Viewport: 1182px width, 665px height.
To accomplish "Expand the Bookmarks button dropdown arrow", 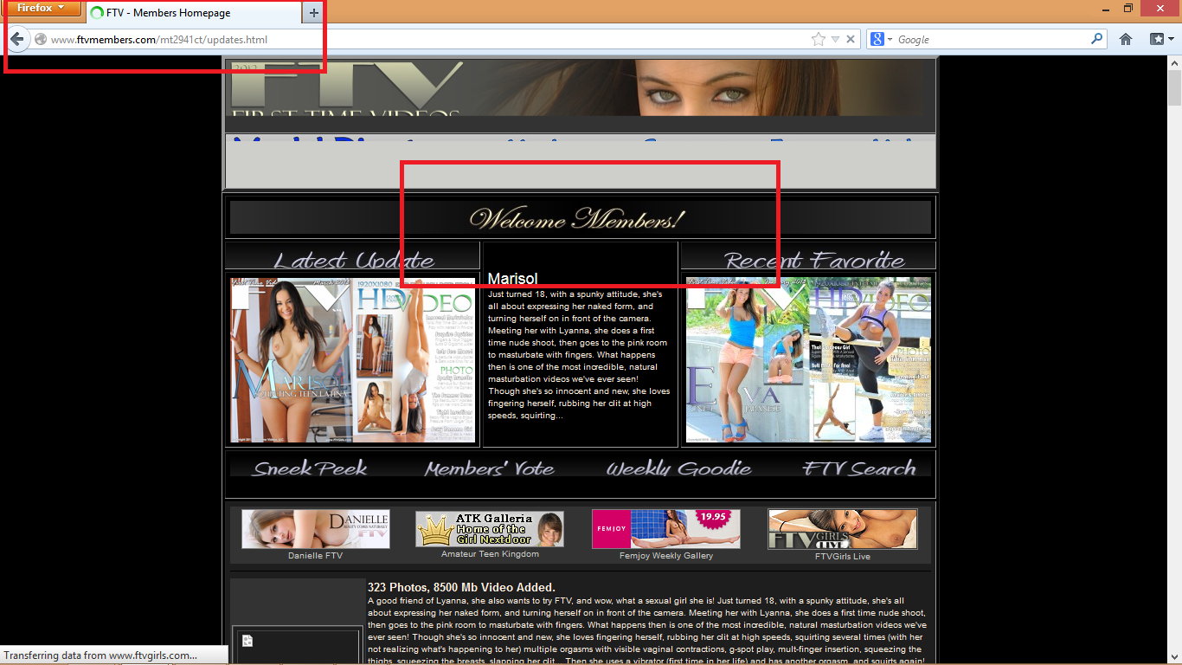I will pyautogui.click(x=1172, y=39).
